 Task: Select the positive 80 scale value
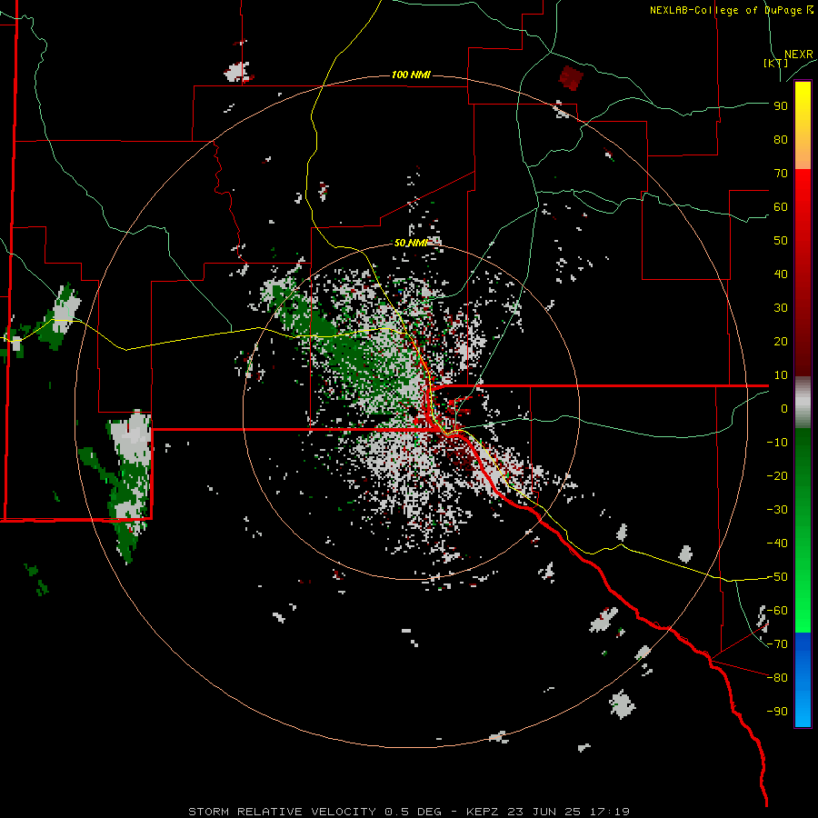(x=781, y=140)
